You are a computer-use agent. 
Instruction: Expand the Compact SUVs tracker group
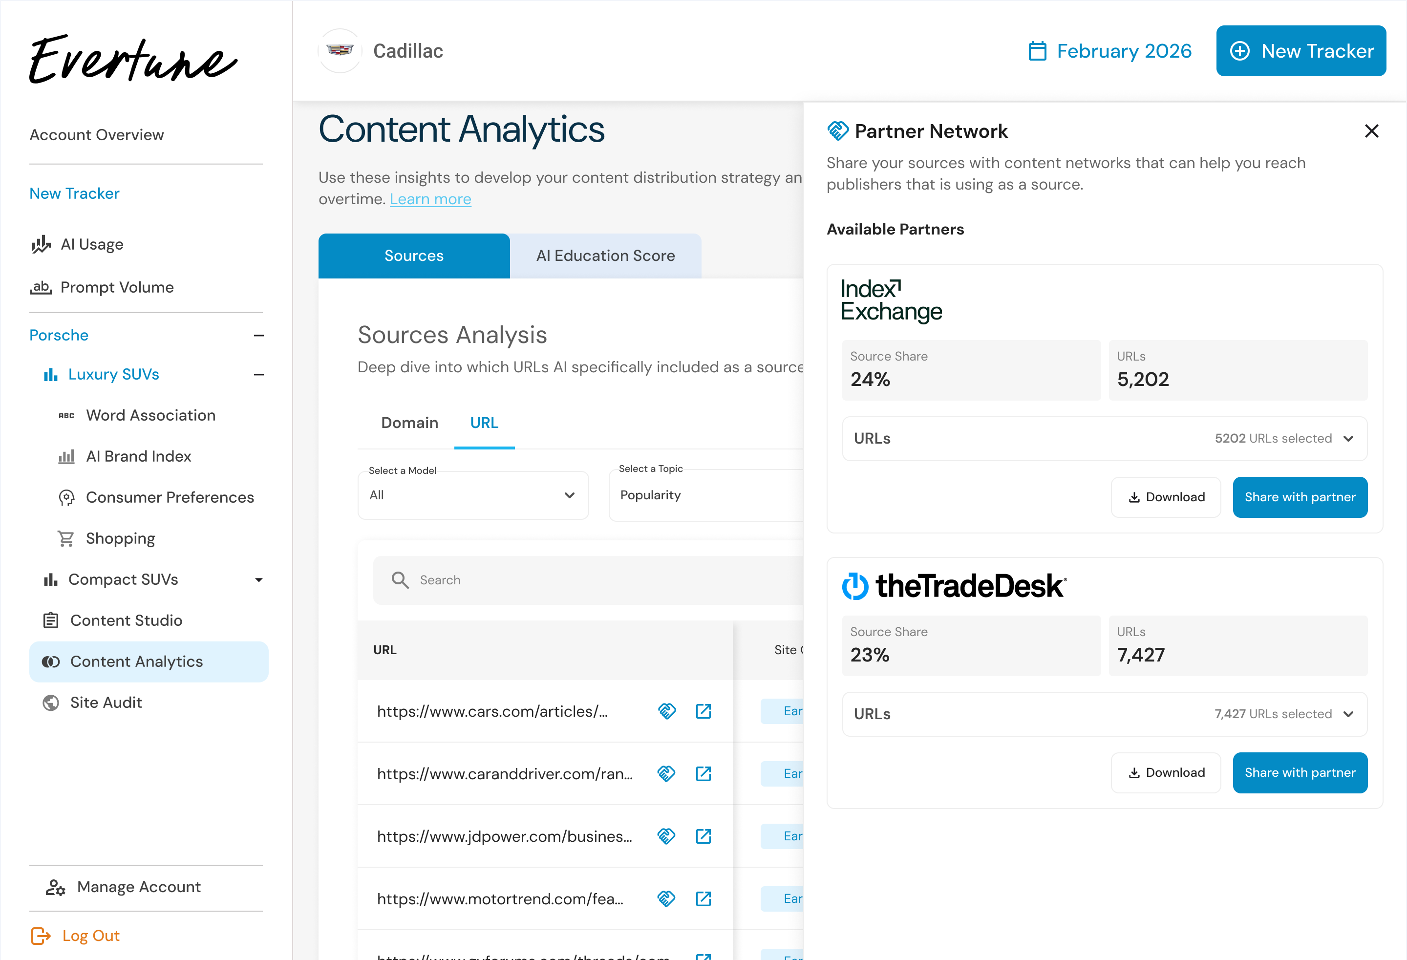tap(258, 580)
